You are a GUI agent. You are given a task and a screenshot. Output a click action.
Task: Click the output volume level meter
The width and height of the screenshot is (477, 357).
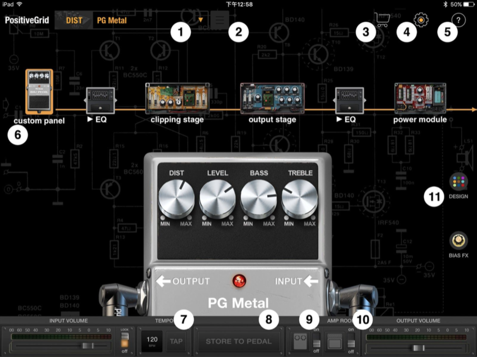click(x=416, y=337)
